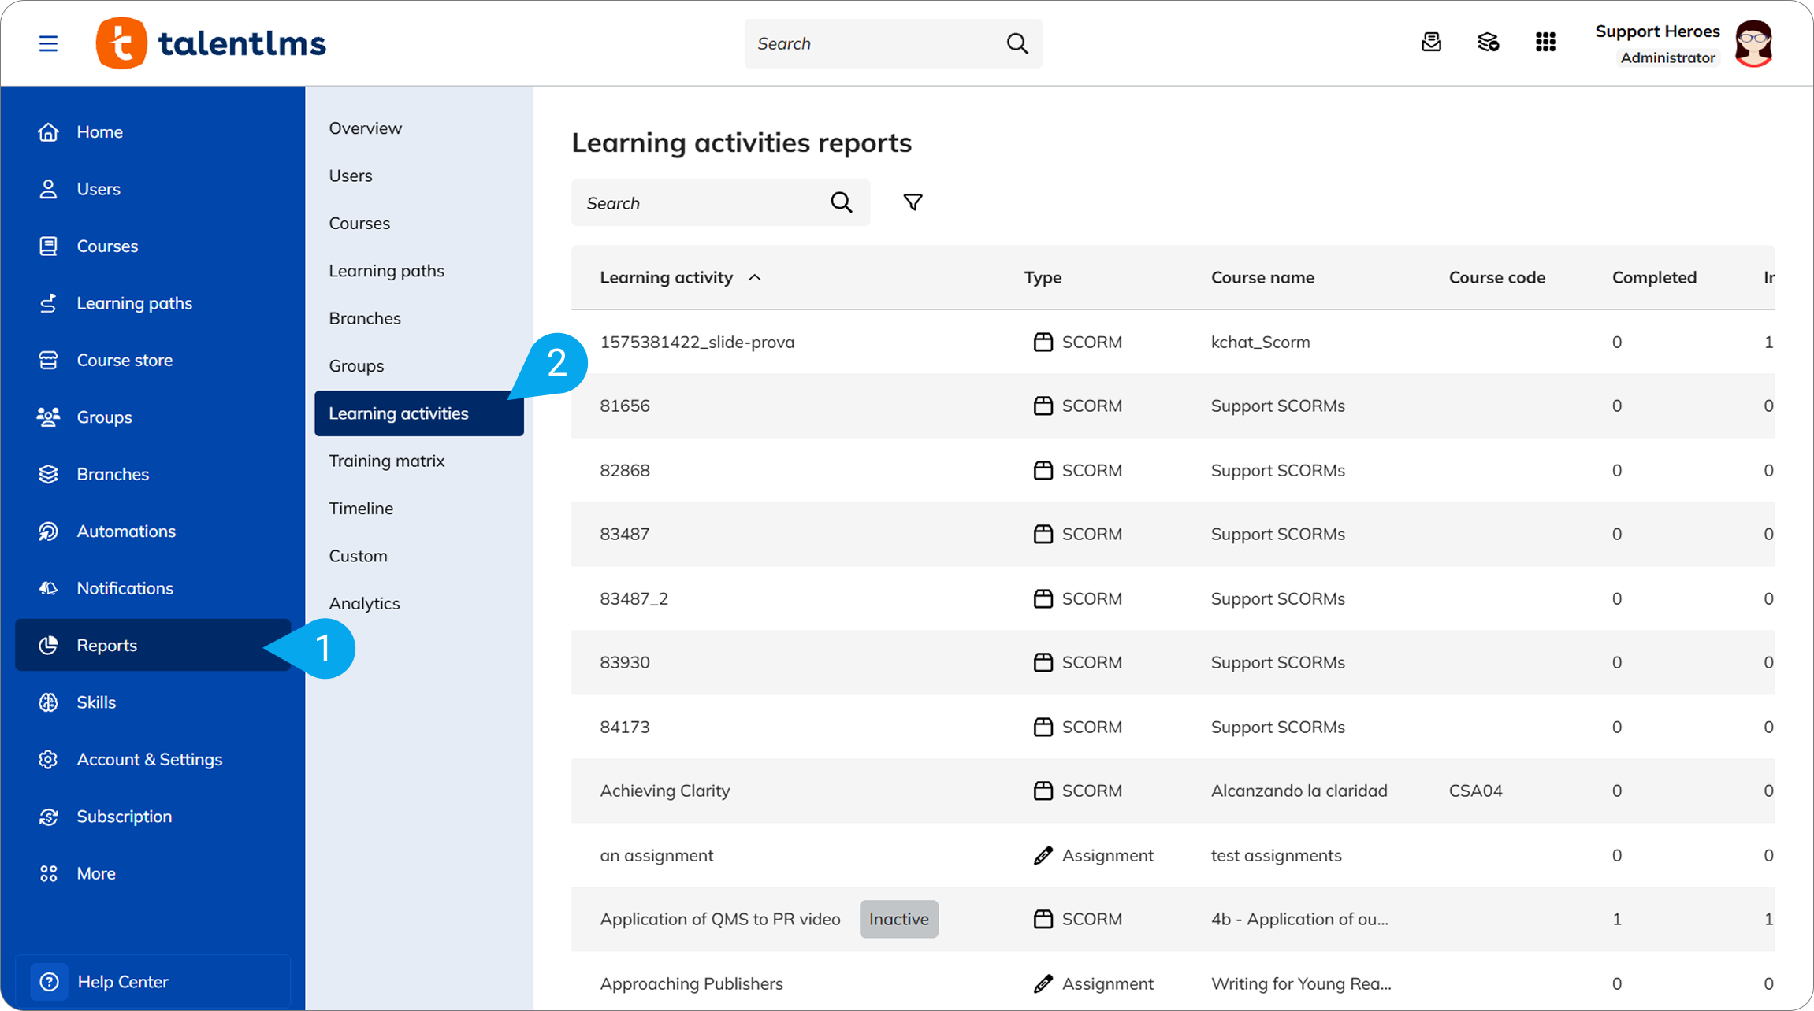Click the magnifier icon in top search

[1017, 43]
